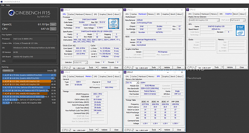
Task: Click the Cinebench R15 sphere logo
Action: [x=11, y=13]
